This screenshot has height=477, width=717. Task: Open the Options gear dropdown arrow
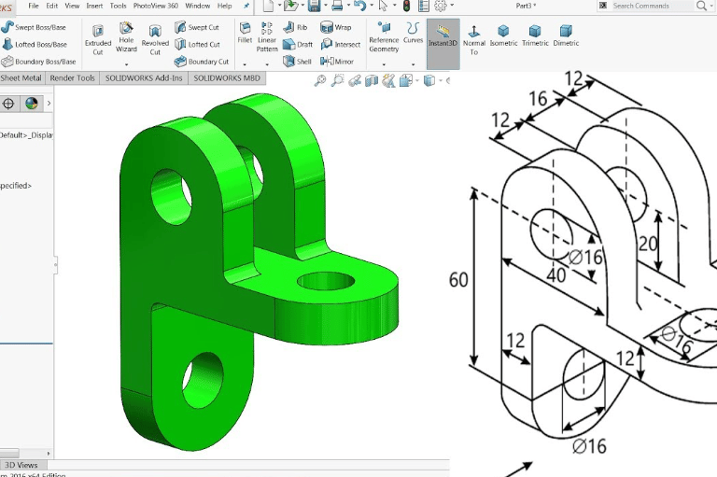pos(452,6)
